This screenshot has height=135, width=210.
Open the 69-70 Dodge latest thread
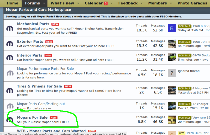tap(201, 55)
